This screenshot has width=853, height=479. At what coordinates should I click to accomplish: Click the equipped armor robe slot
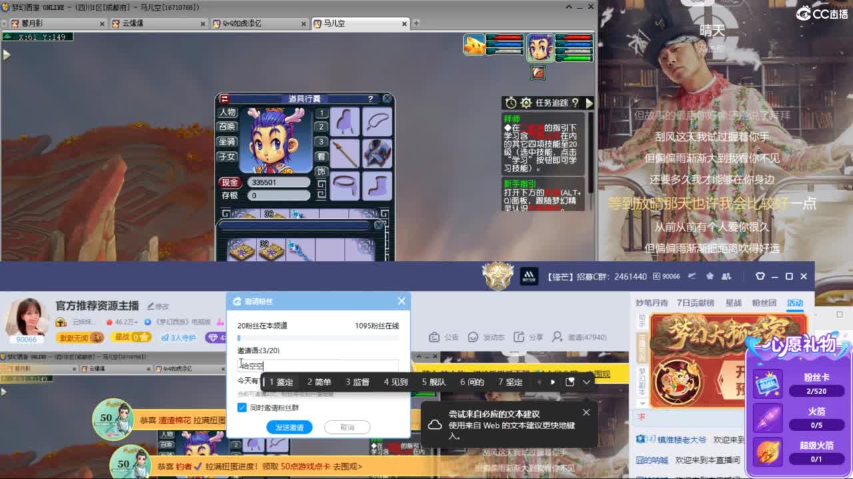[x=377, y=154]
